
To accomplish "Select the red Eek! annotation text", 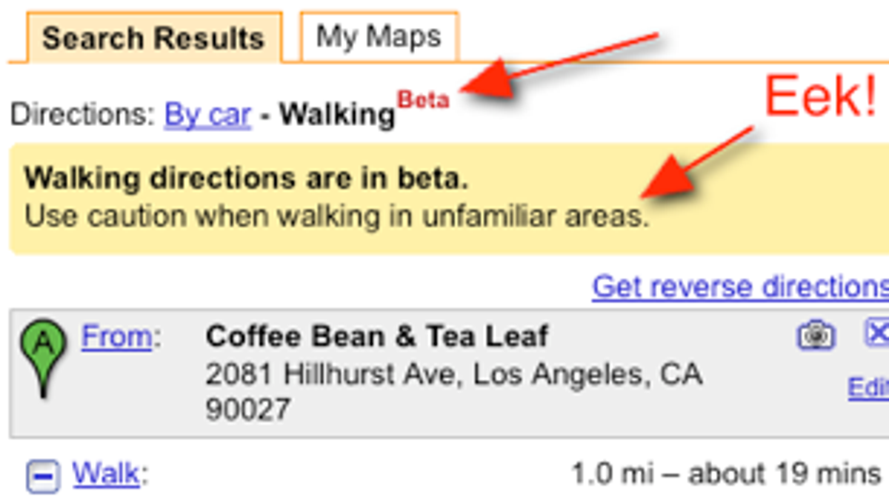I will tap(821, 98).
